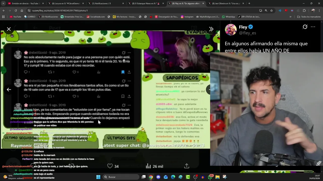This screenshot has width=323, height=181.
Task: Open the tab search dropdown arrow
Action: [x=3, y=4]
